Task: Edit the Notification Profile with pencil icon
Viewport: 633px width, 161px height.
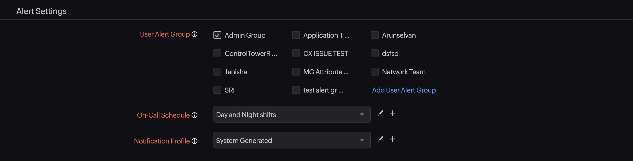Action: (x=381, y=139)
